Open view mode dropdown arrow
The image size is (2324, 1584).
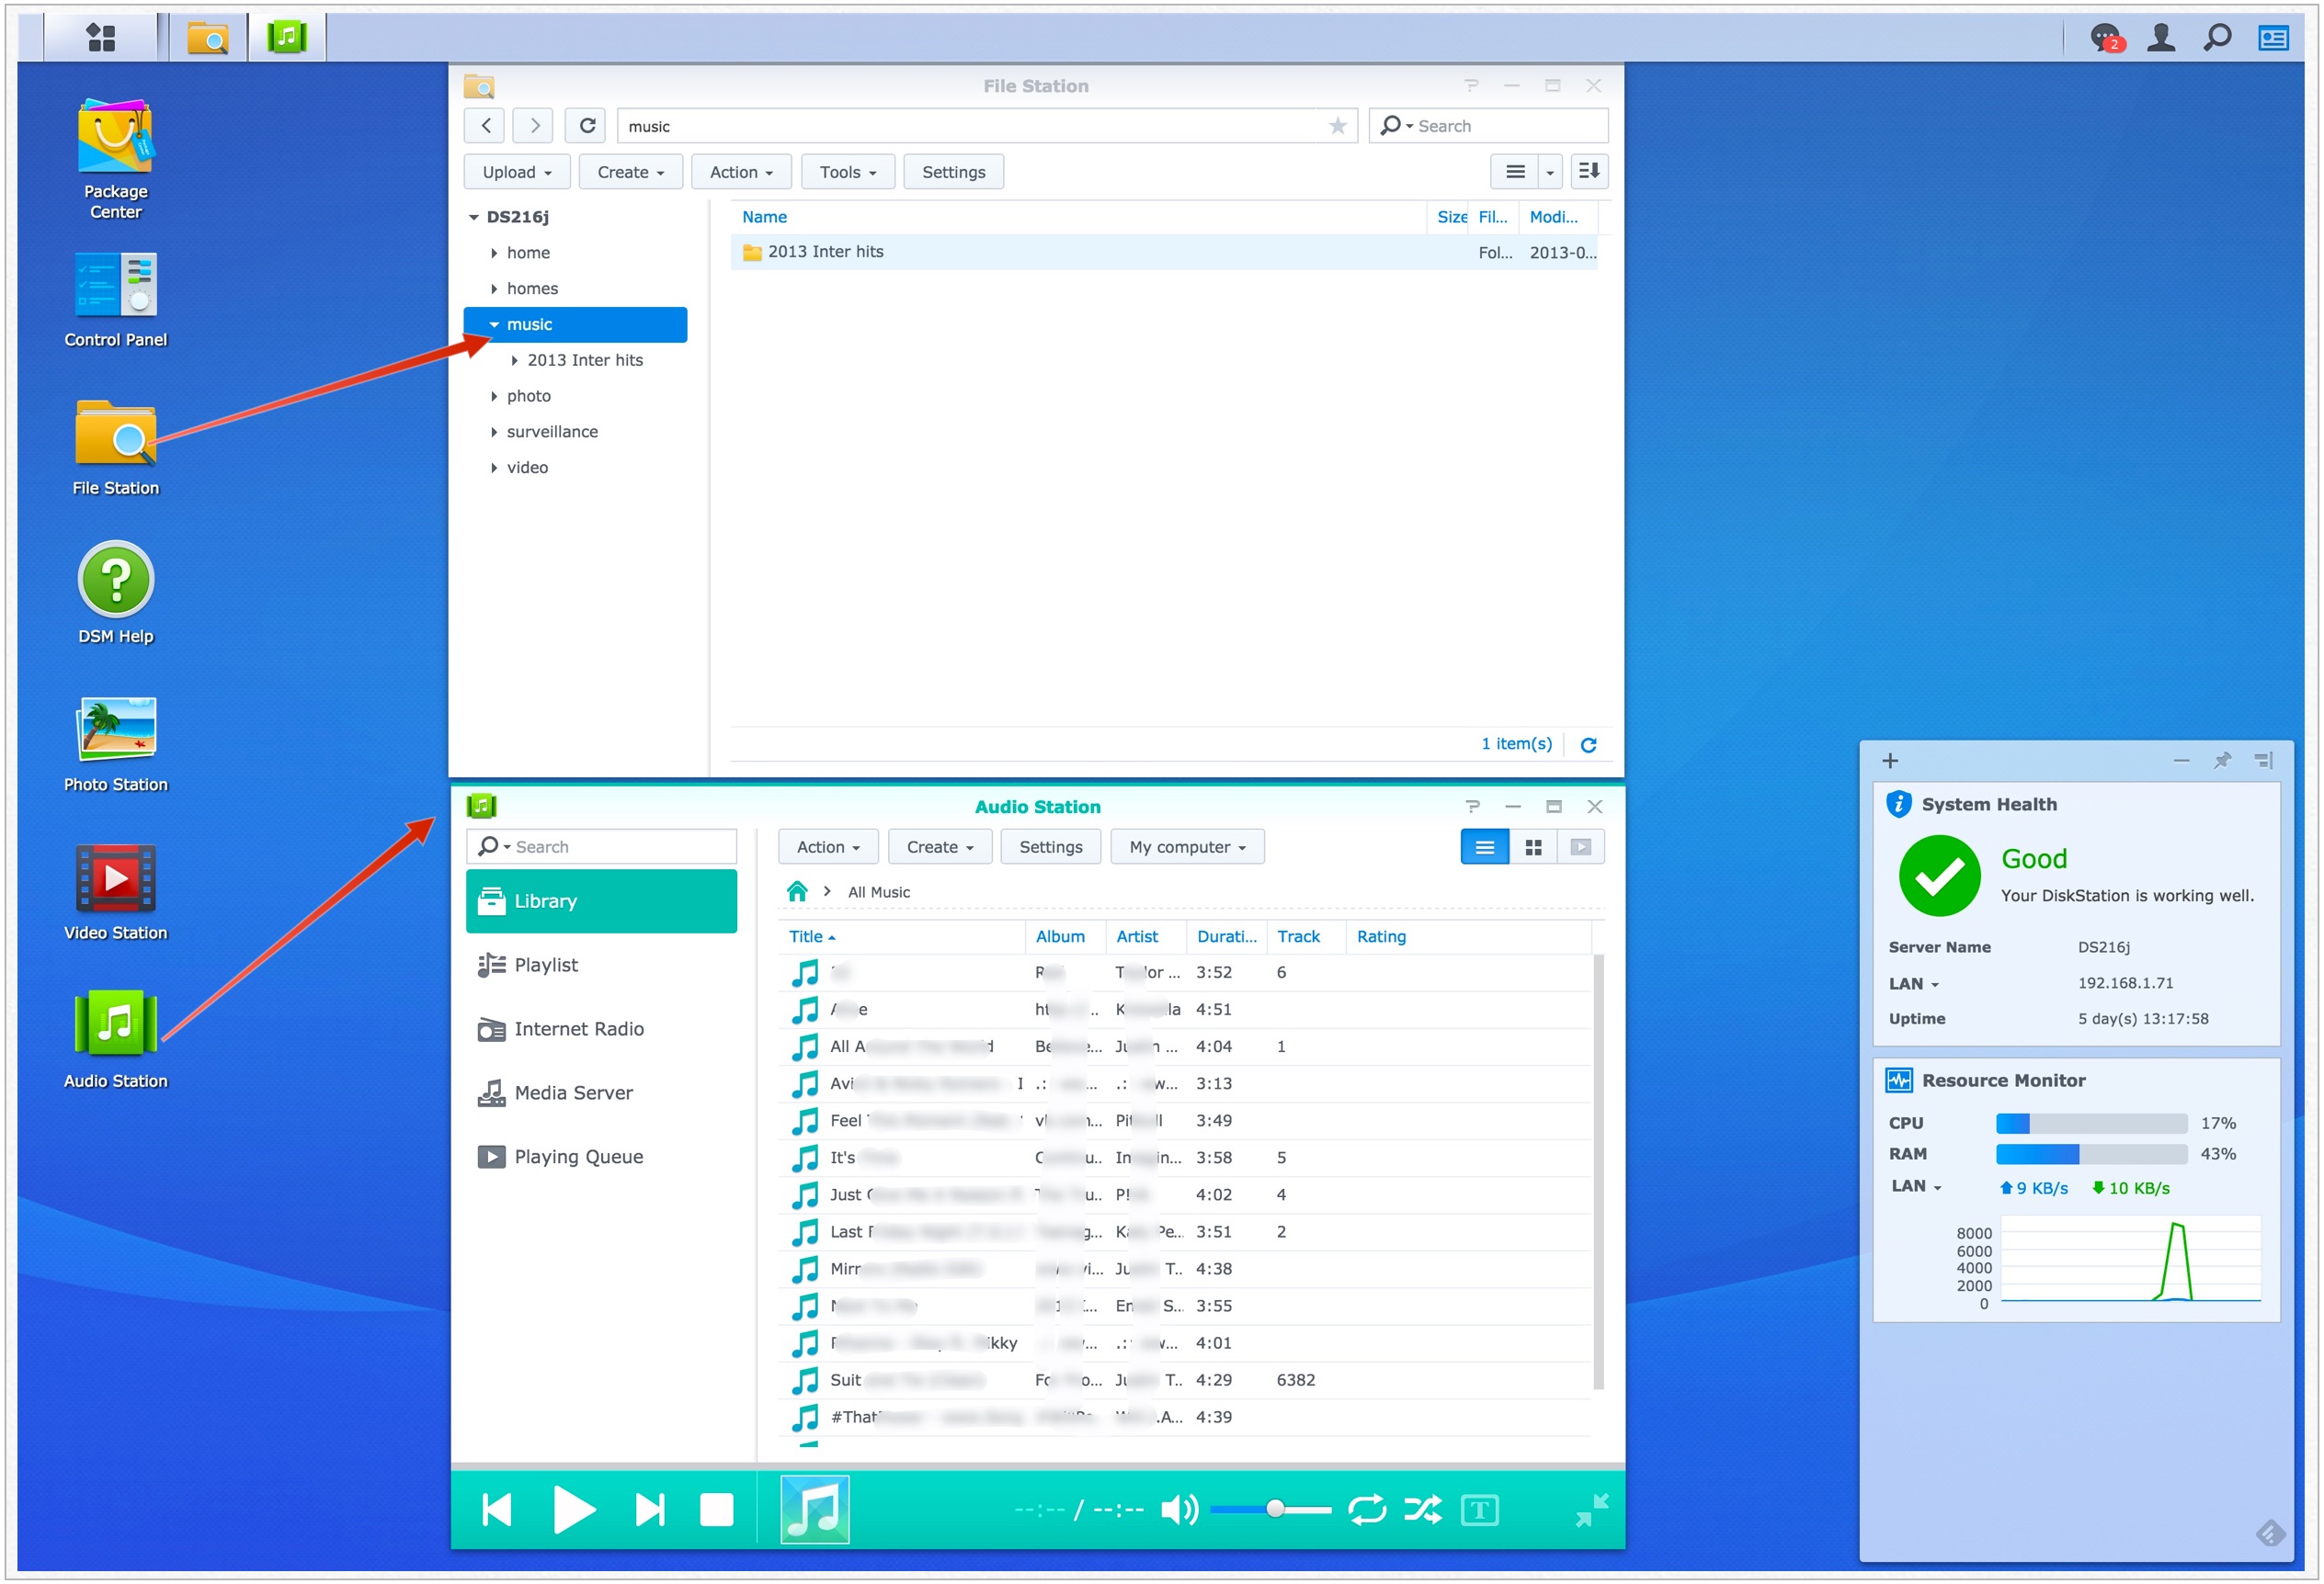click(x=1549, y=172)
